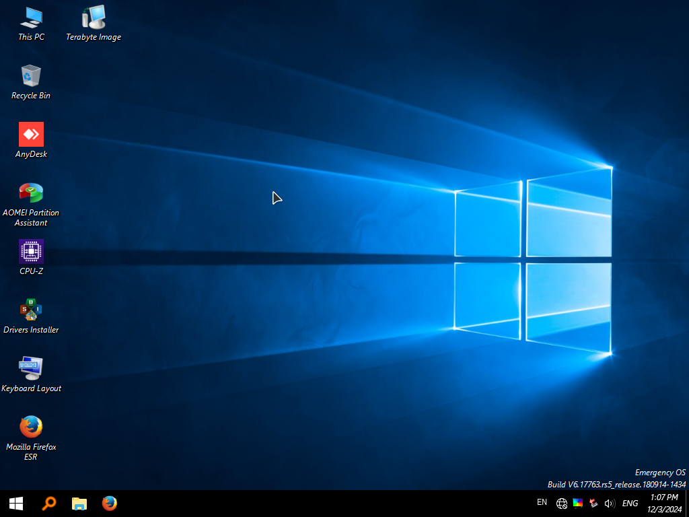The height and width of the screenshot is (517, 689).
Task: Click the Search icon on the taskbar
Action: pyautogui.click(x=48, y=504)
